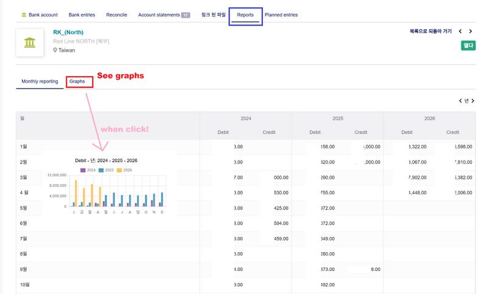The image size is (487, 294).
Task: Click the bank icon beside Bank account tab
Action: pyautogui.click(x=24, y=15)
